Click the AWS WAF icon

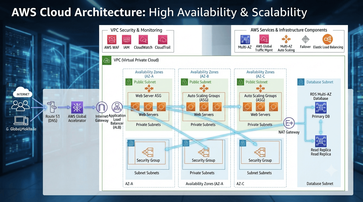[x=112, y=40]
